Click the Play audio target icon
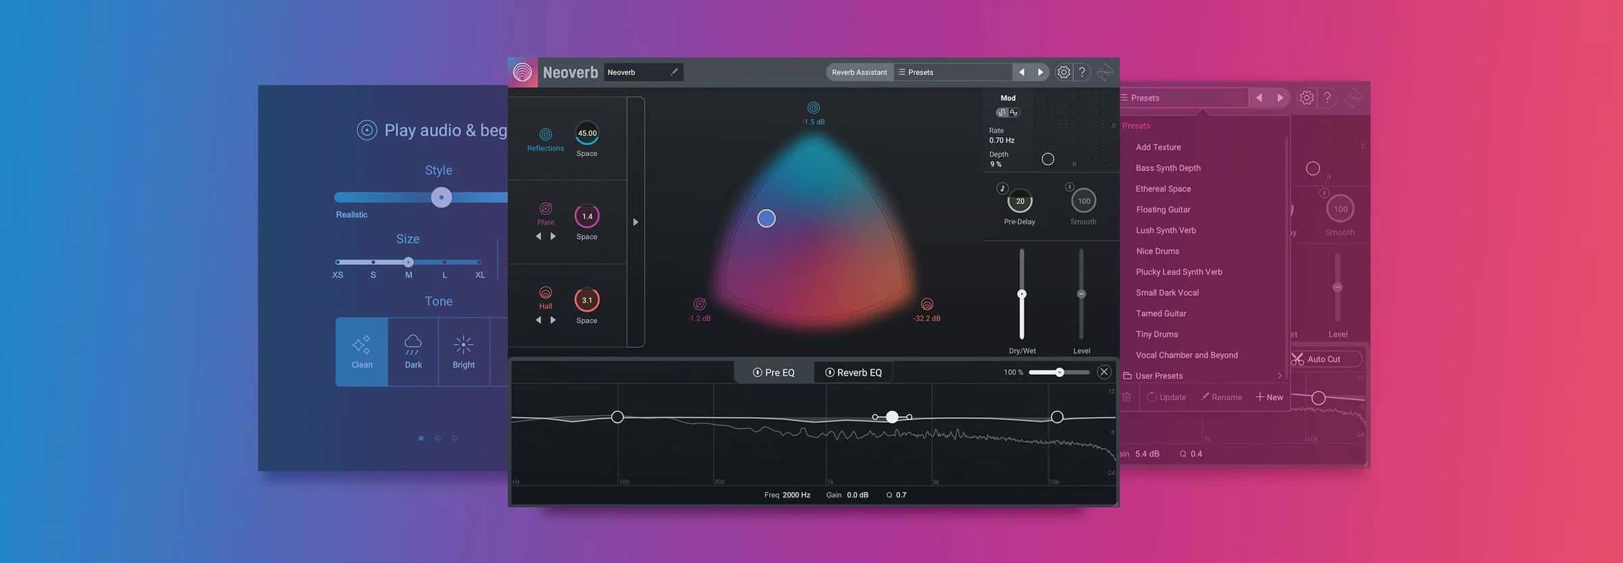 click(x=367, y=130)
